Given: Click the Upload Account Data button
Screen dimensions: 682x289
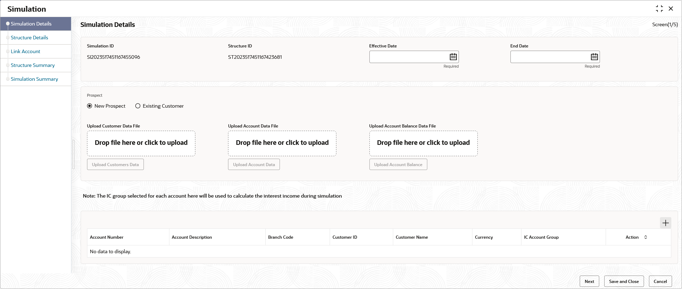Looking at the screenshot, I should click(254, 164).
